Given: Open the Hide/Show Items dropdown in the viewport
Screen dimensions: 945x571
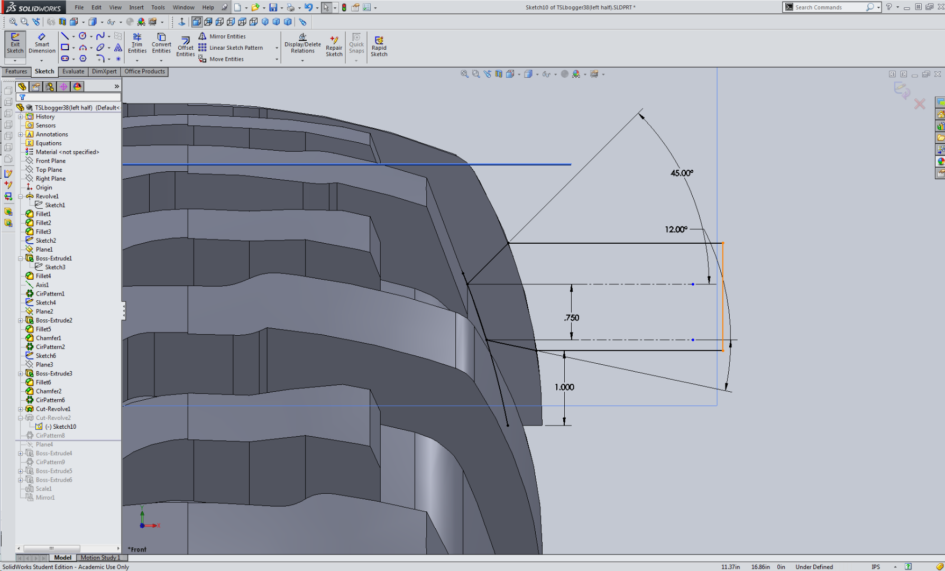Looking at the screenshot, I should (x=546, y=74).
